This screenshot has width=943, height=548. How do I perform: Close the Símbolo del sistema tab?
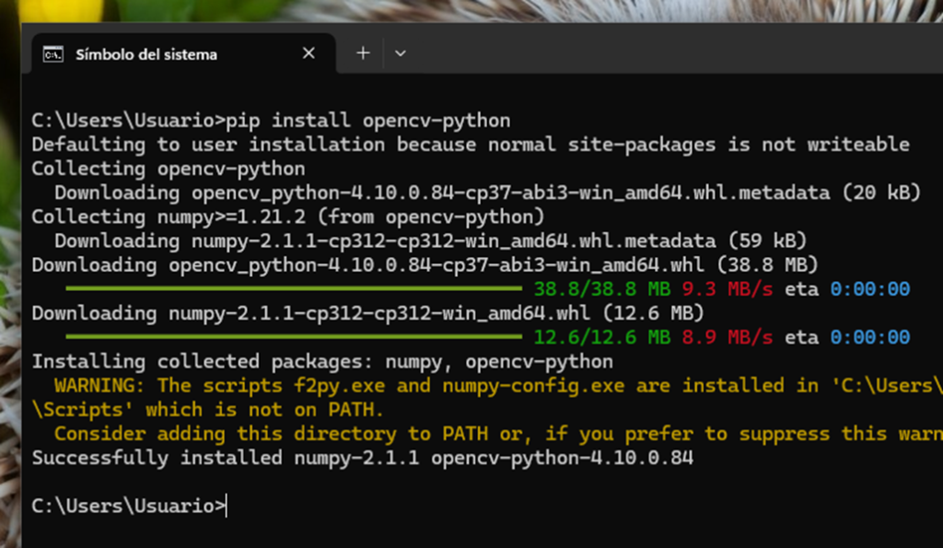click(309, 53)
